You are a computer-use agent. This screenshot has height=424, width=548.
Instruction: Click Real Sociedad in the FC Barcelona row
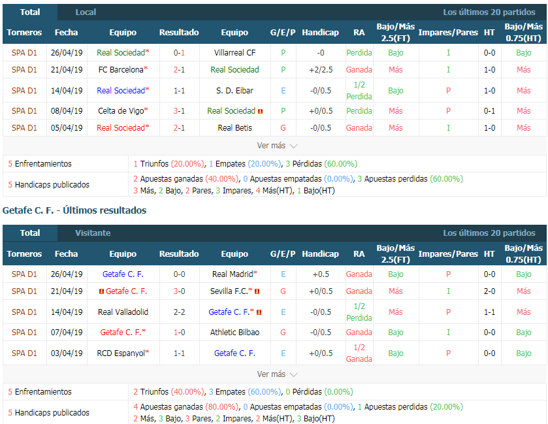coord(234,70)
